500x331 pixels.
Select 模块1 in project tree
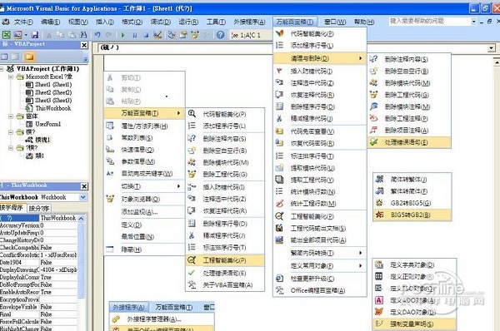(x=42, y=140)
